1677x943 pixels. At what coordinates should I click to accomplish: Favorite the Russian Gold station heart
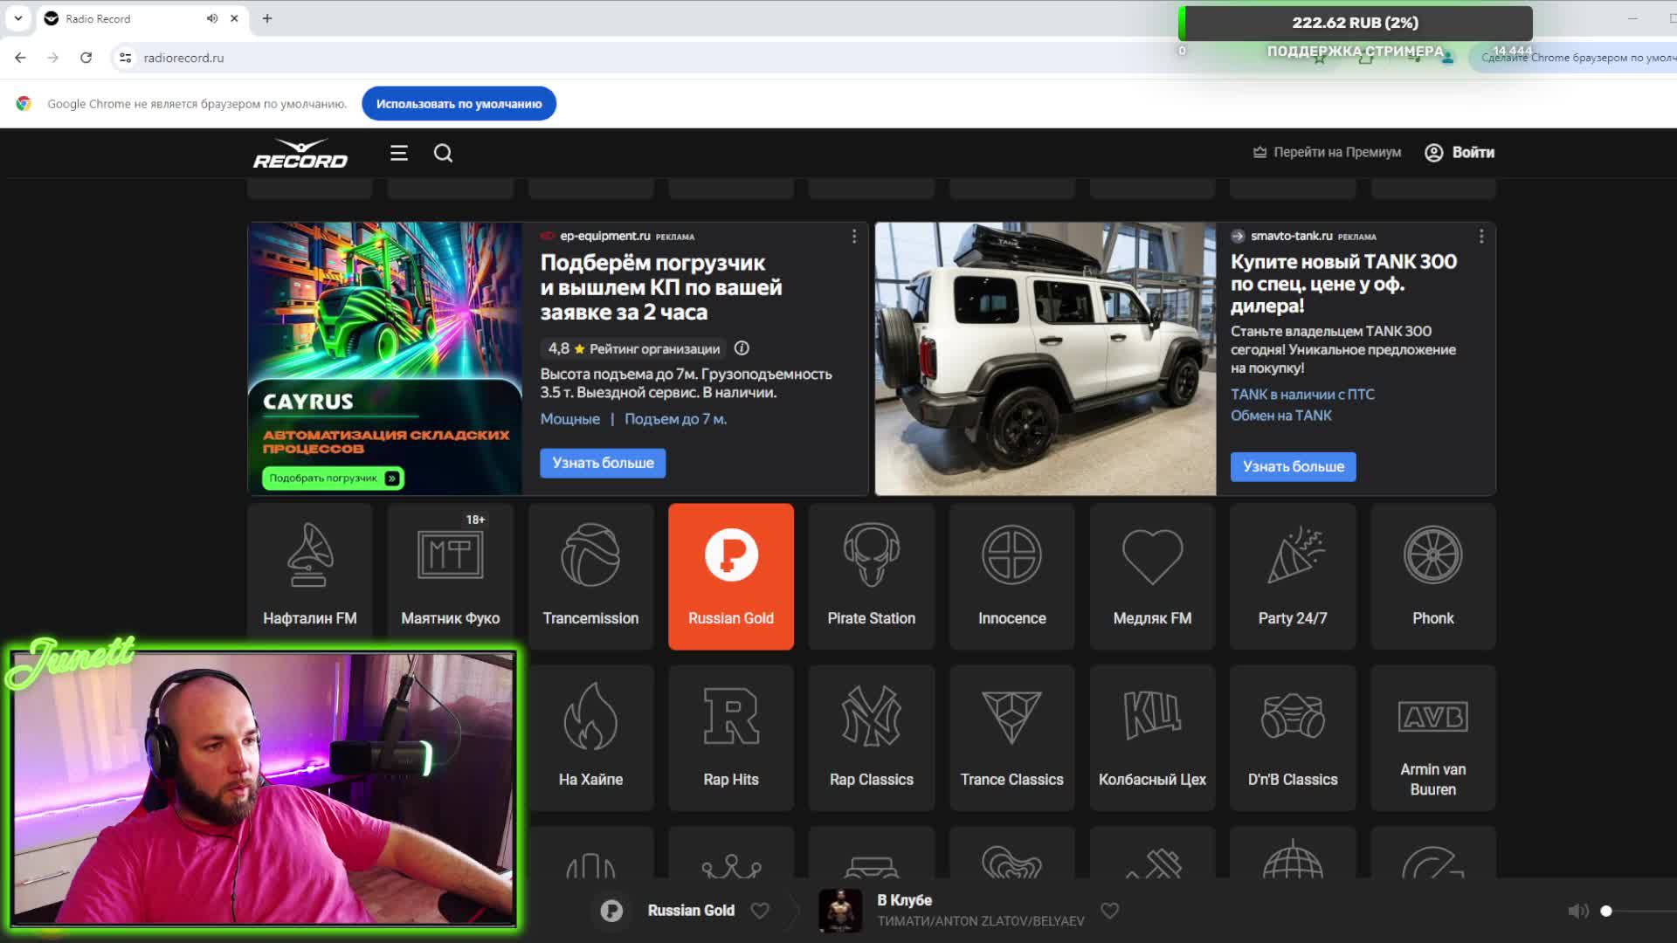[760, 911]
